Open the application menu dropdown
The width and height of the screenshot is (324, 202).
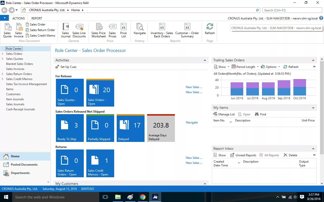pyautogui.click(x=5, y=18)
